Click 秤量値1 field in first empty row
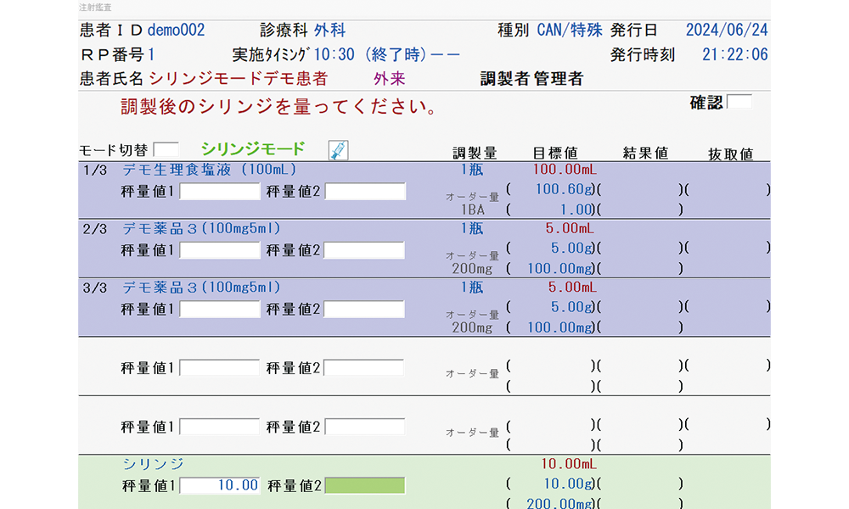The height and width of the screenshot is (509, 849). point(220,368)
